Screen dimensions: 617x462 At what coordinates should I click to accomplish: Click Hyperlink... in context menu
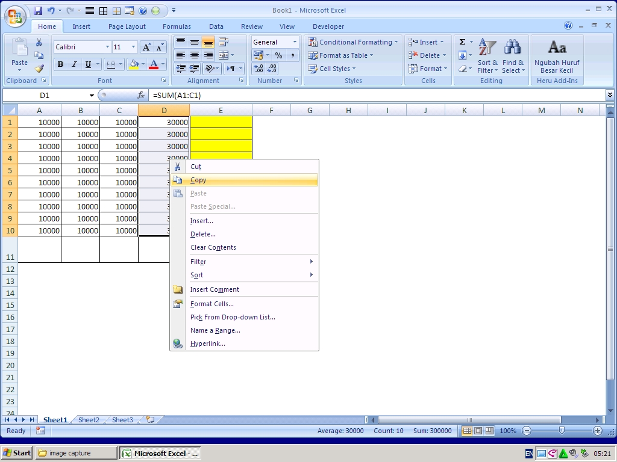[244, 343]
